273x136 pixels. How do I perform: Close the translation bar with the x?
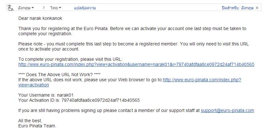pos(257,8)
